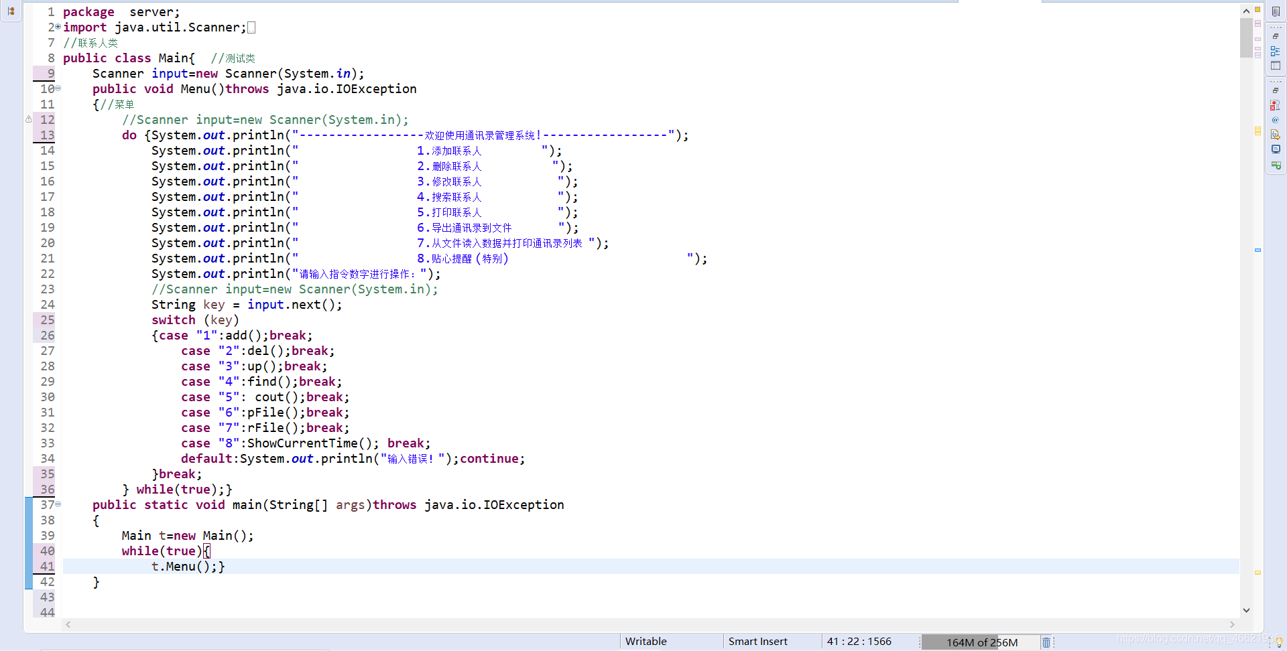Click 't.Menu();' on line 41
The height and width of the screenshot is (651, 1287).
pos(184,567)
